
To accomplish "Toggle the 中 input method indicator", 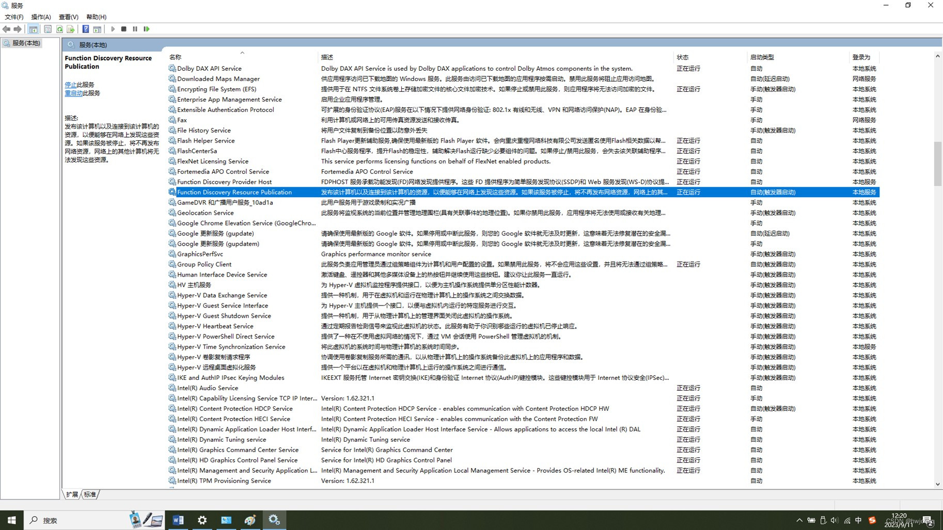I will 859,520.
